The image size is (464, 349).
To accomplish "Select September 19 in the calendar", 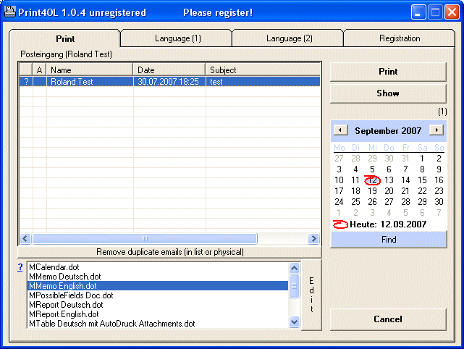I will pyautogui.click(x=372, y=191).
